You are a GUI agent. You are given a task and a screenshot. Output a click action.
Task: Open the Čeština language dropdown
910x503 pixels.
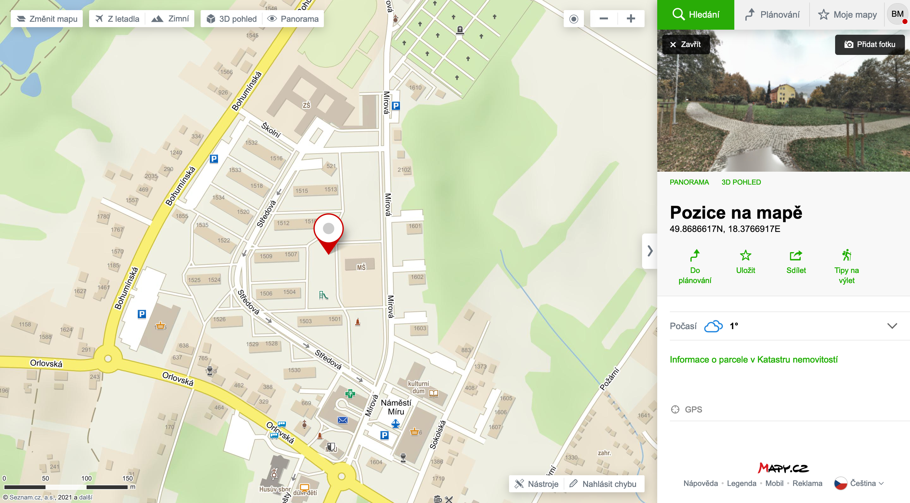(859, 483)
